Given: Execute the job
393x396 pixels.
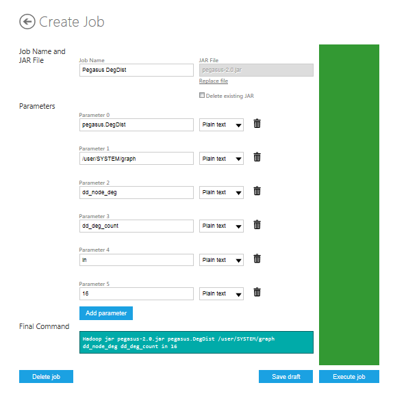Looking at the screenshot, I should [349, 377].
